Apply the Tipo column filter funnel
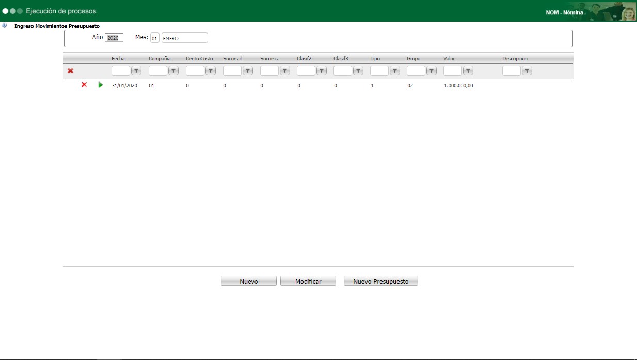Image resolution: width=637 pixels, height=360 pixels. (x=395, y=71)
